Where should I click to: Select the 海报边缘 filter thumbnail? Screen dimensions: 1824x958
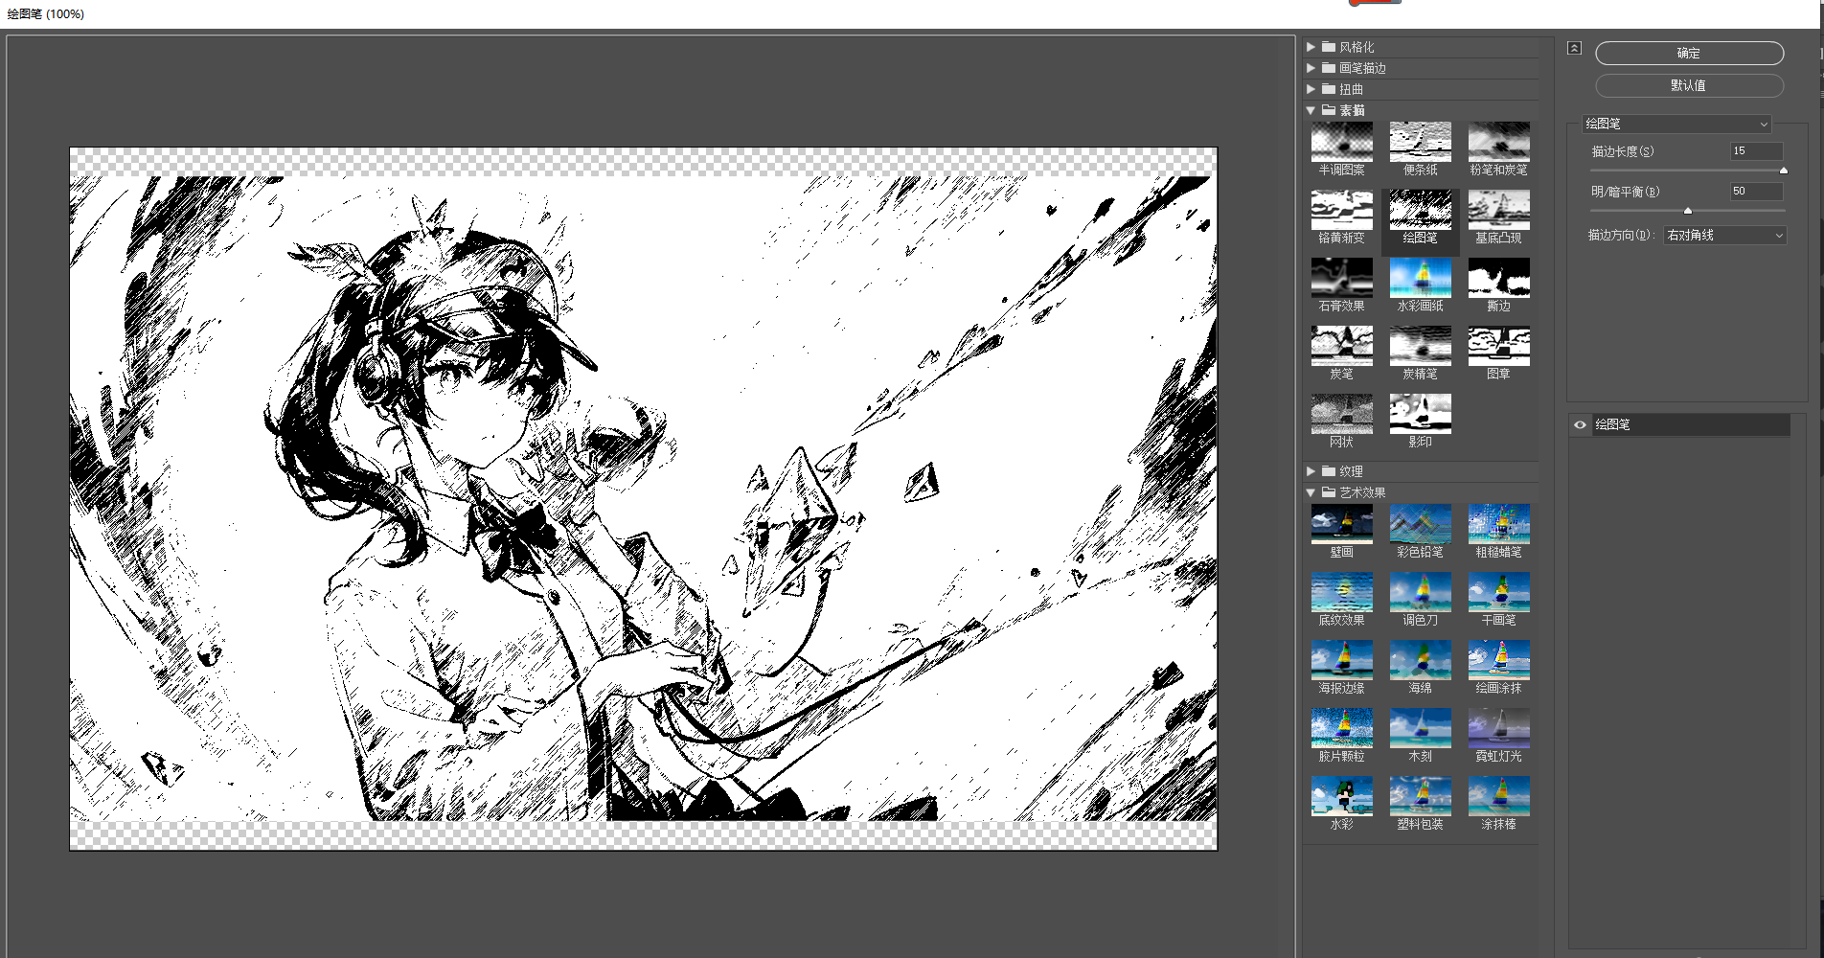1341,660
